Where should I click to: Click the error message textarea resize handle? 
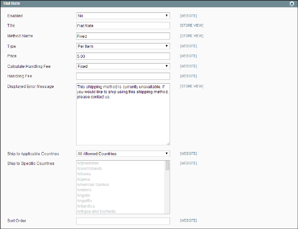tap(168, 143)
